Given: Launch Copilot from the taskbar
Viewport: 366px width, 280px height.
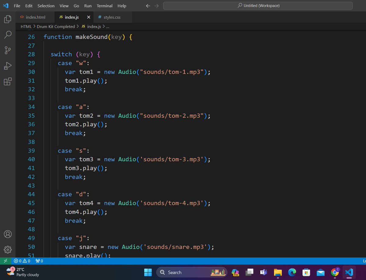Looking at the screenshot, I should pyautogui.click(x=235, y=272).
